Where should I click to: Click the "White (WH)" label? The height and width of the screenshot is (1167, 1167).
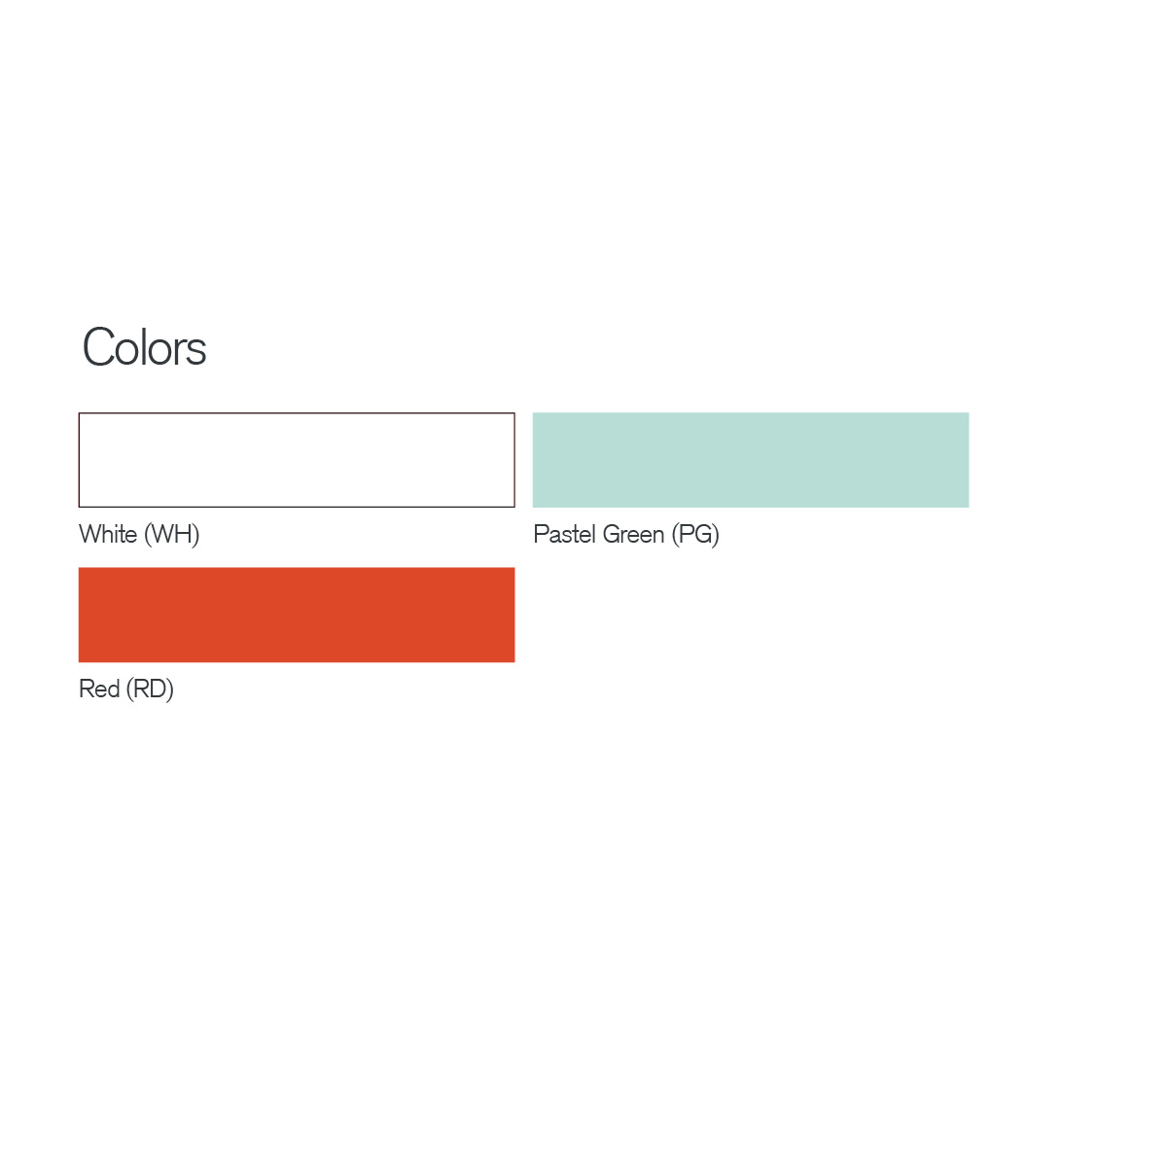tap(139, 534)
